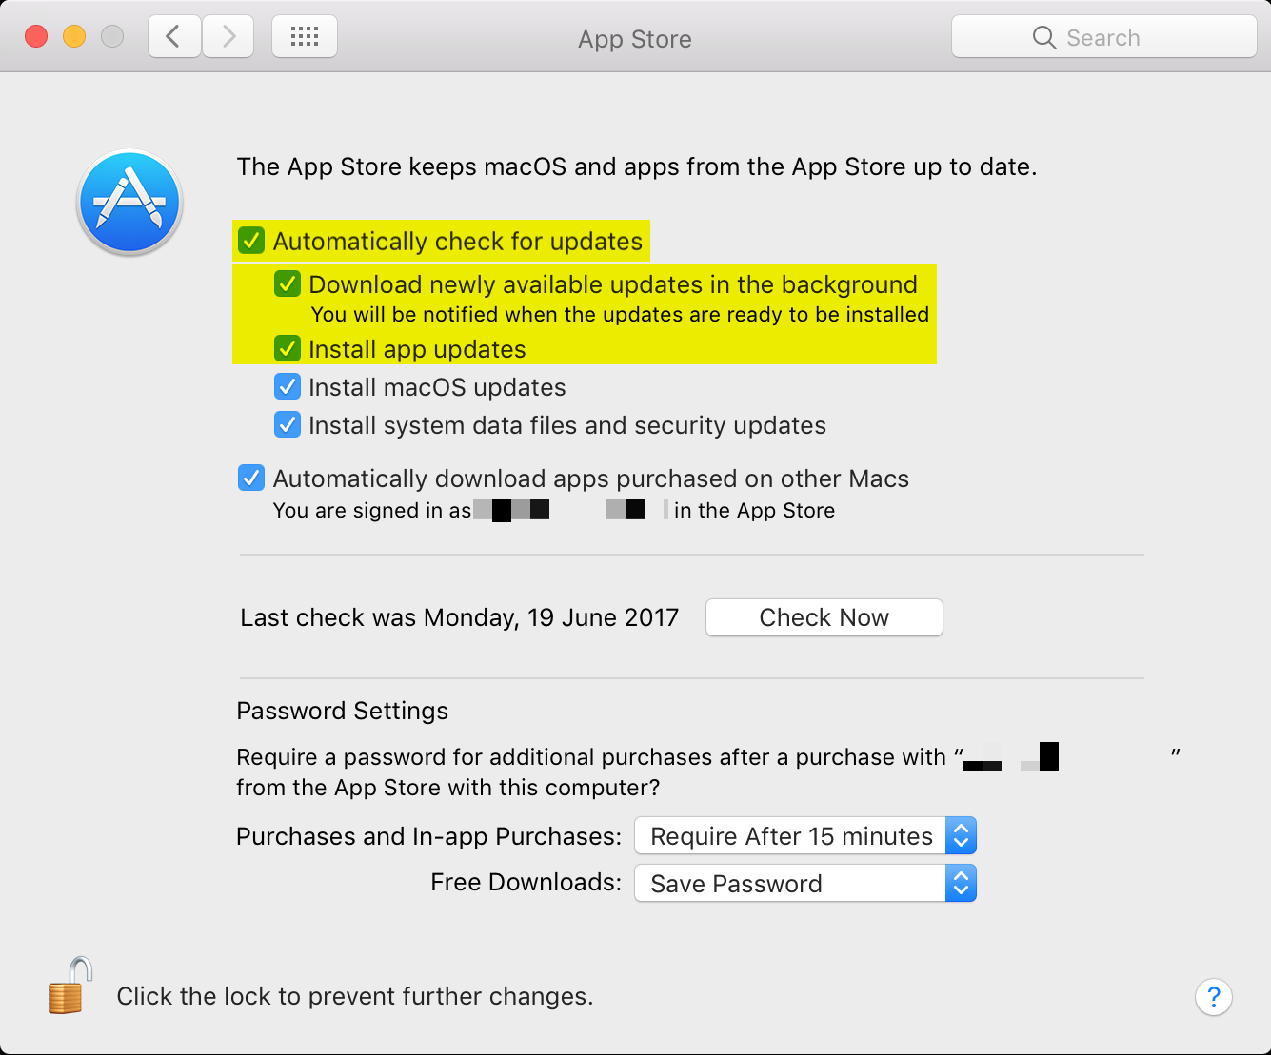Toggle Download newly available updates in the background
Screen dimensions: 1271x1055
(288, 283)
